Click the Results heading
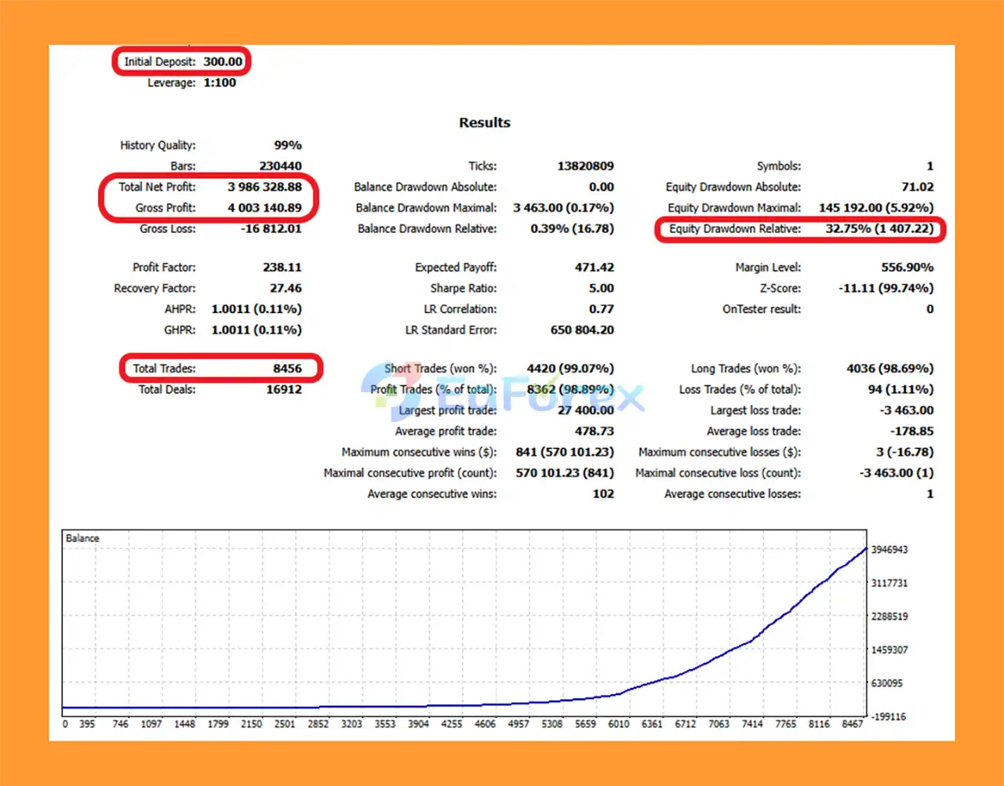Viewport: 1004px width, 786px height. pyautogui.click(x=484, y=122)
